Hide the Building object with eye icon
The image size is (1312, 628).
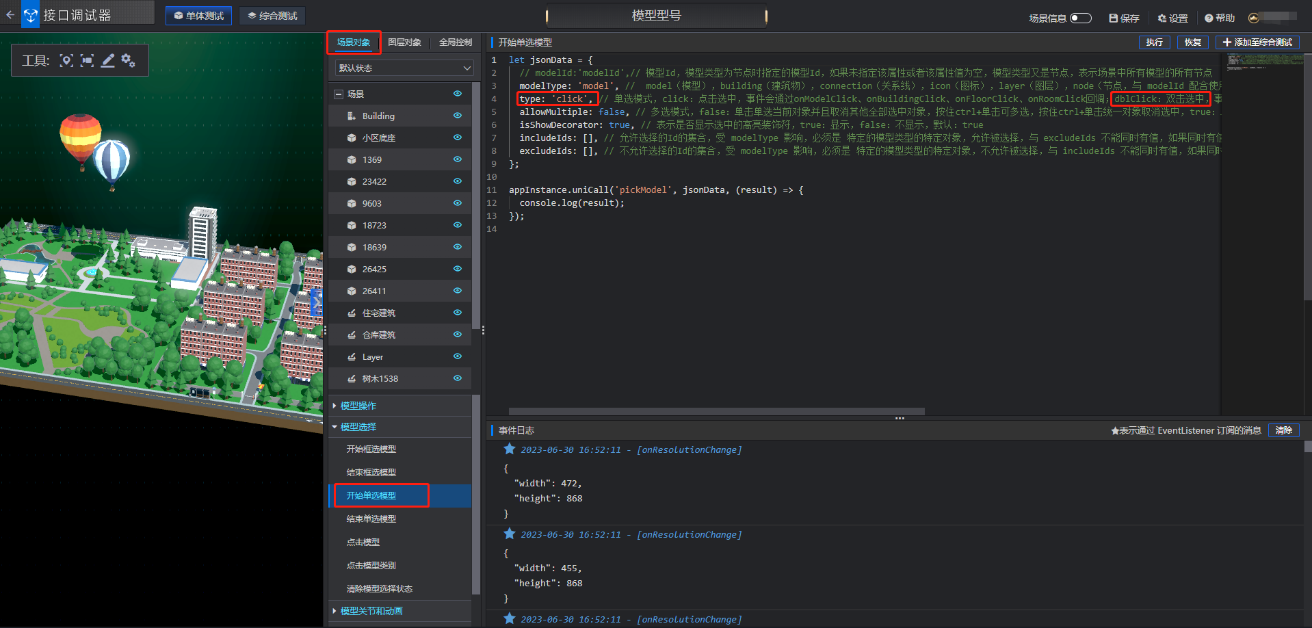tap(457, 116)
